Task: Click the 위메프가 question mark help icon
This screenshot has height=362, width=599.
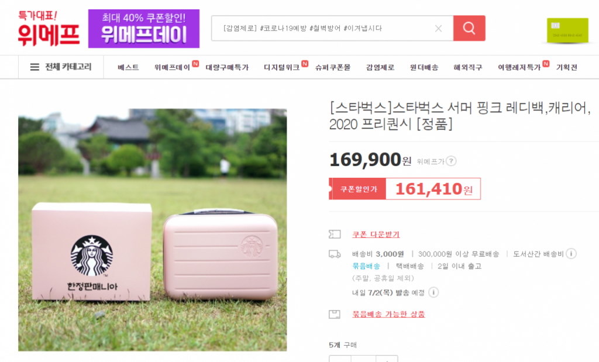Action: point(451,161)
